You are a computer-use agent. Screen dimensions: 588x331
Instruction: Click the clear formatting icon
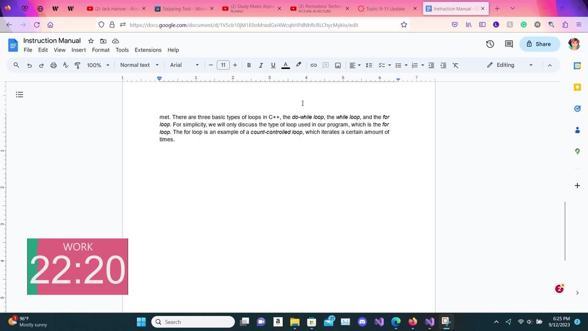coord(455,65)
